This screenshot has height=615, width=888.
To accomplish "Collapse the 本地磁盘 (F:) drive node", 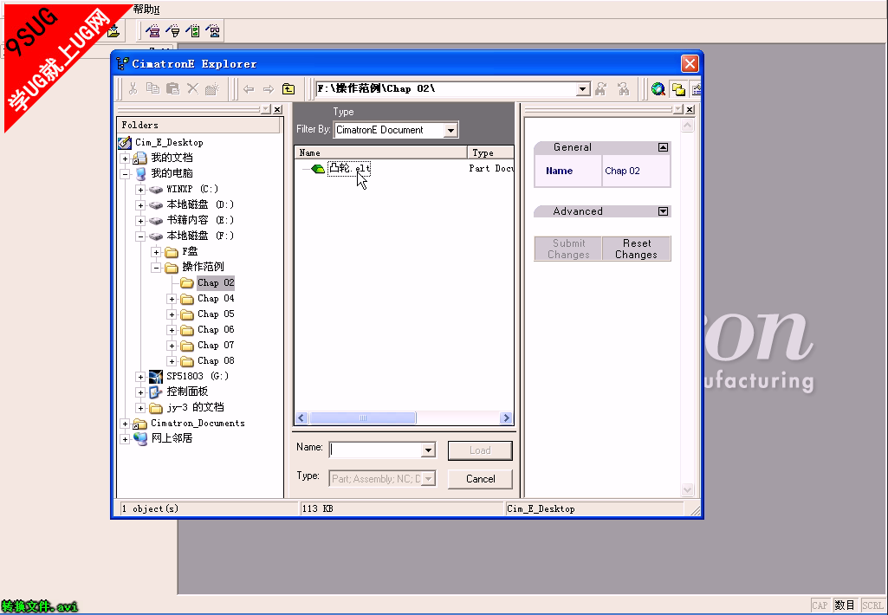I will pyautogui.click(x=140, y=236).
